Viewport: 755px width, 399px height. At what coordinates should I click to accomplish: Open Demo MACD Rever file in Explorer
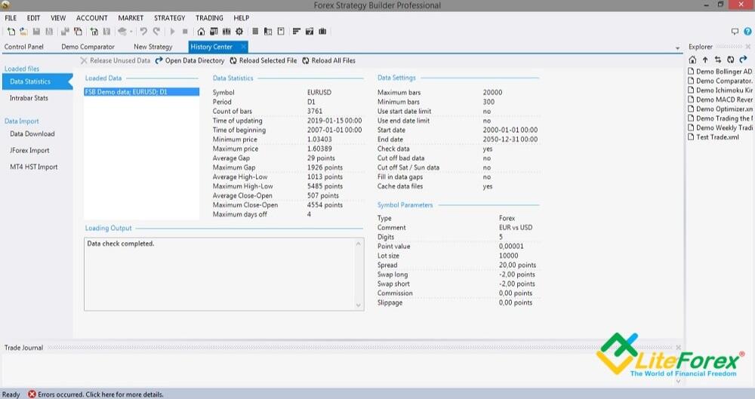(720, 100)
